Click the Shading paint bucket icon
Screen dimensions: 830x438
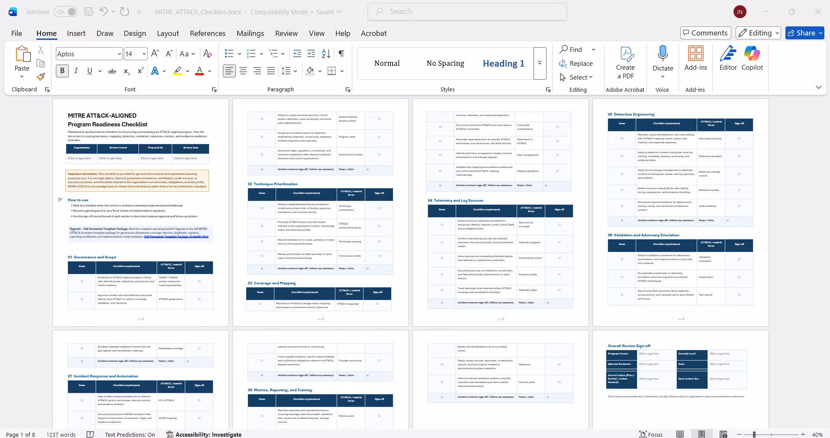click(310, 71)
